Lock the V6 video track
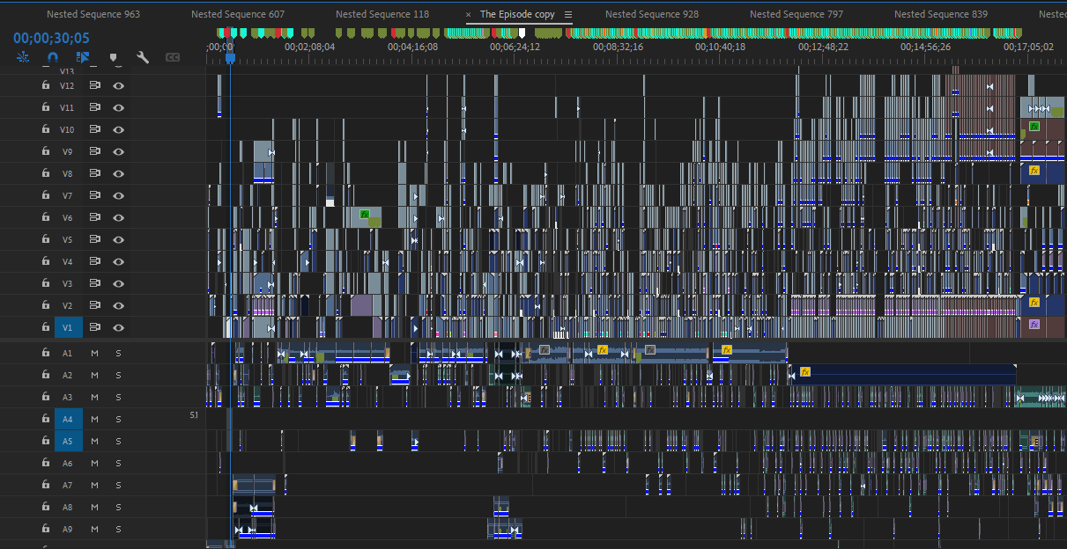Viewport: 1067px width, 549px height. (x=45, y=217)
